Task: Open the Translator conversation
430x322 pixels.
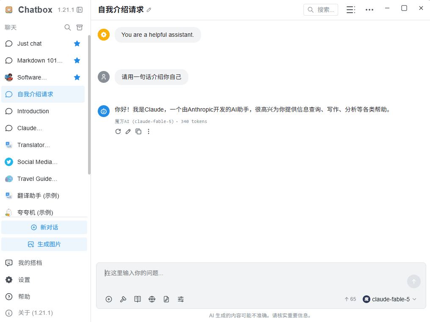Action: (43, 145)
